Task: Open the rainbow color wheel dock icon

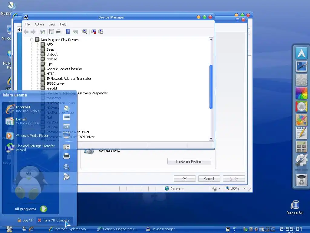Action: (x=301, y=93)
